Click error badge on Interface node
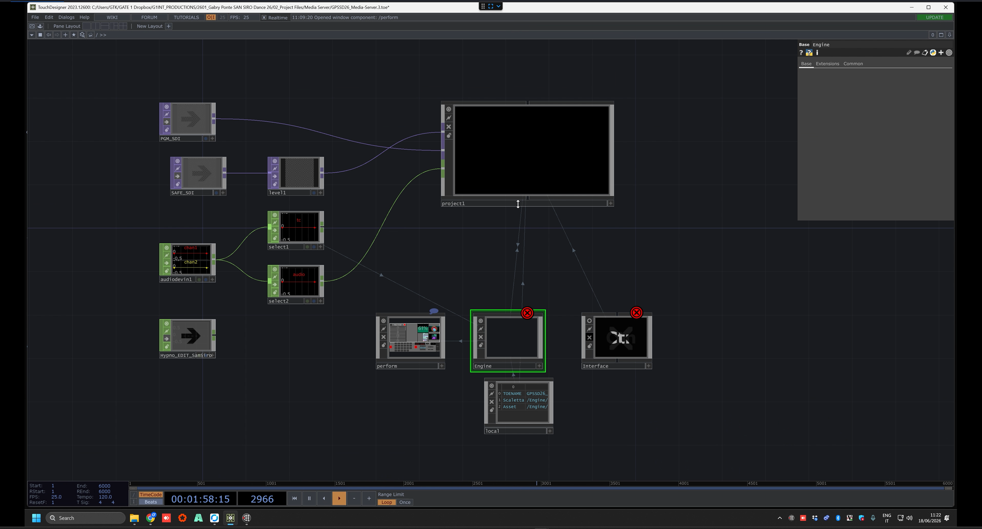The height and width of the screenshot is (529, 982). (x=636, y=312)
